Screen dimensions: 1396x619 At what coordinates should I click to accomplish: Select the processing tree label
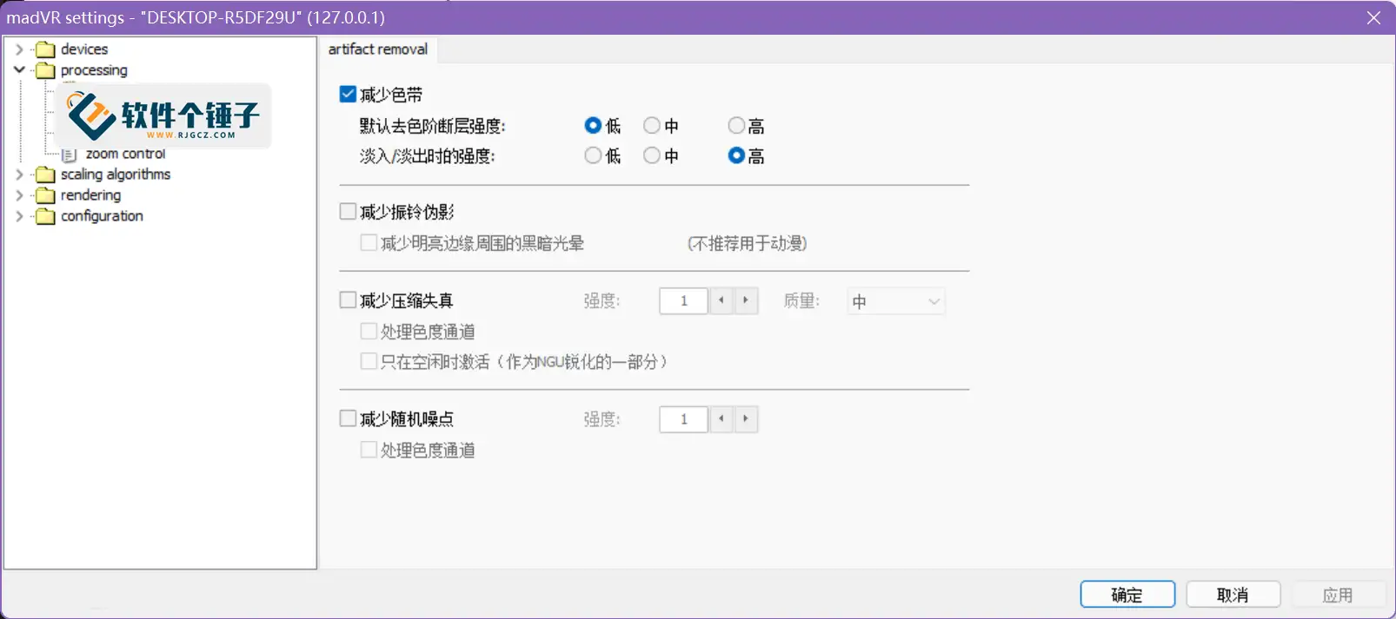[94, 70]
